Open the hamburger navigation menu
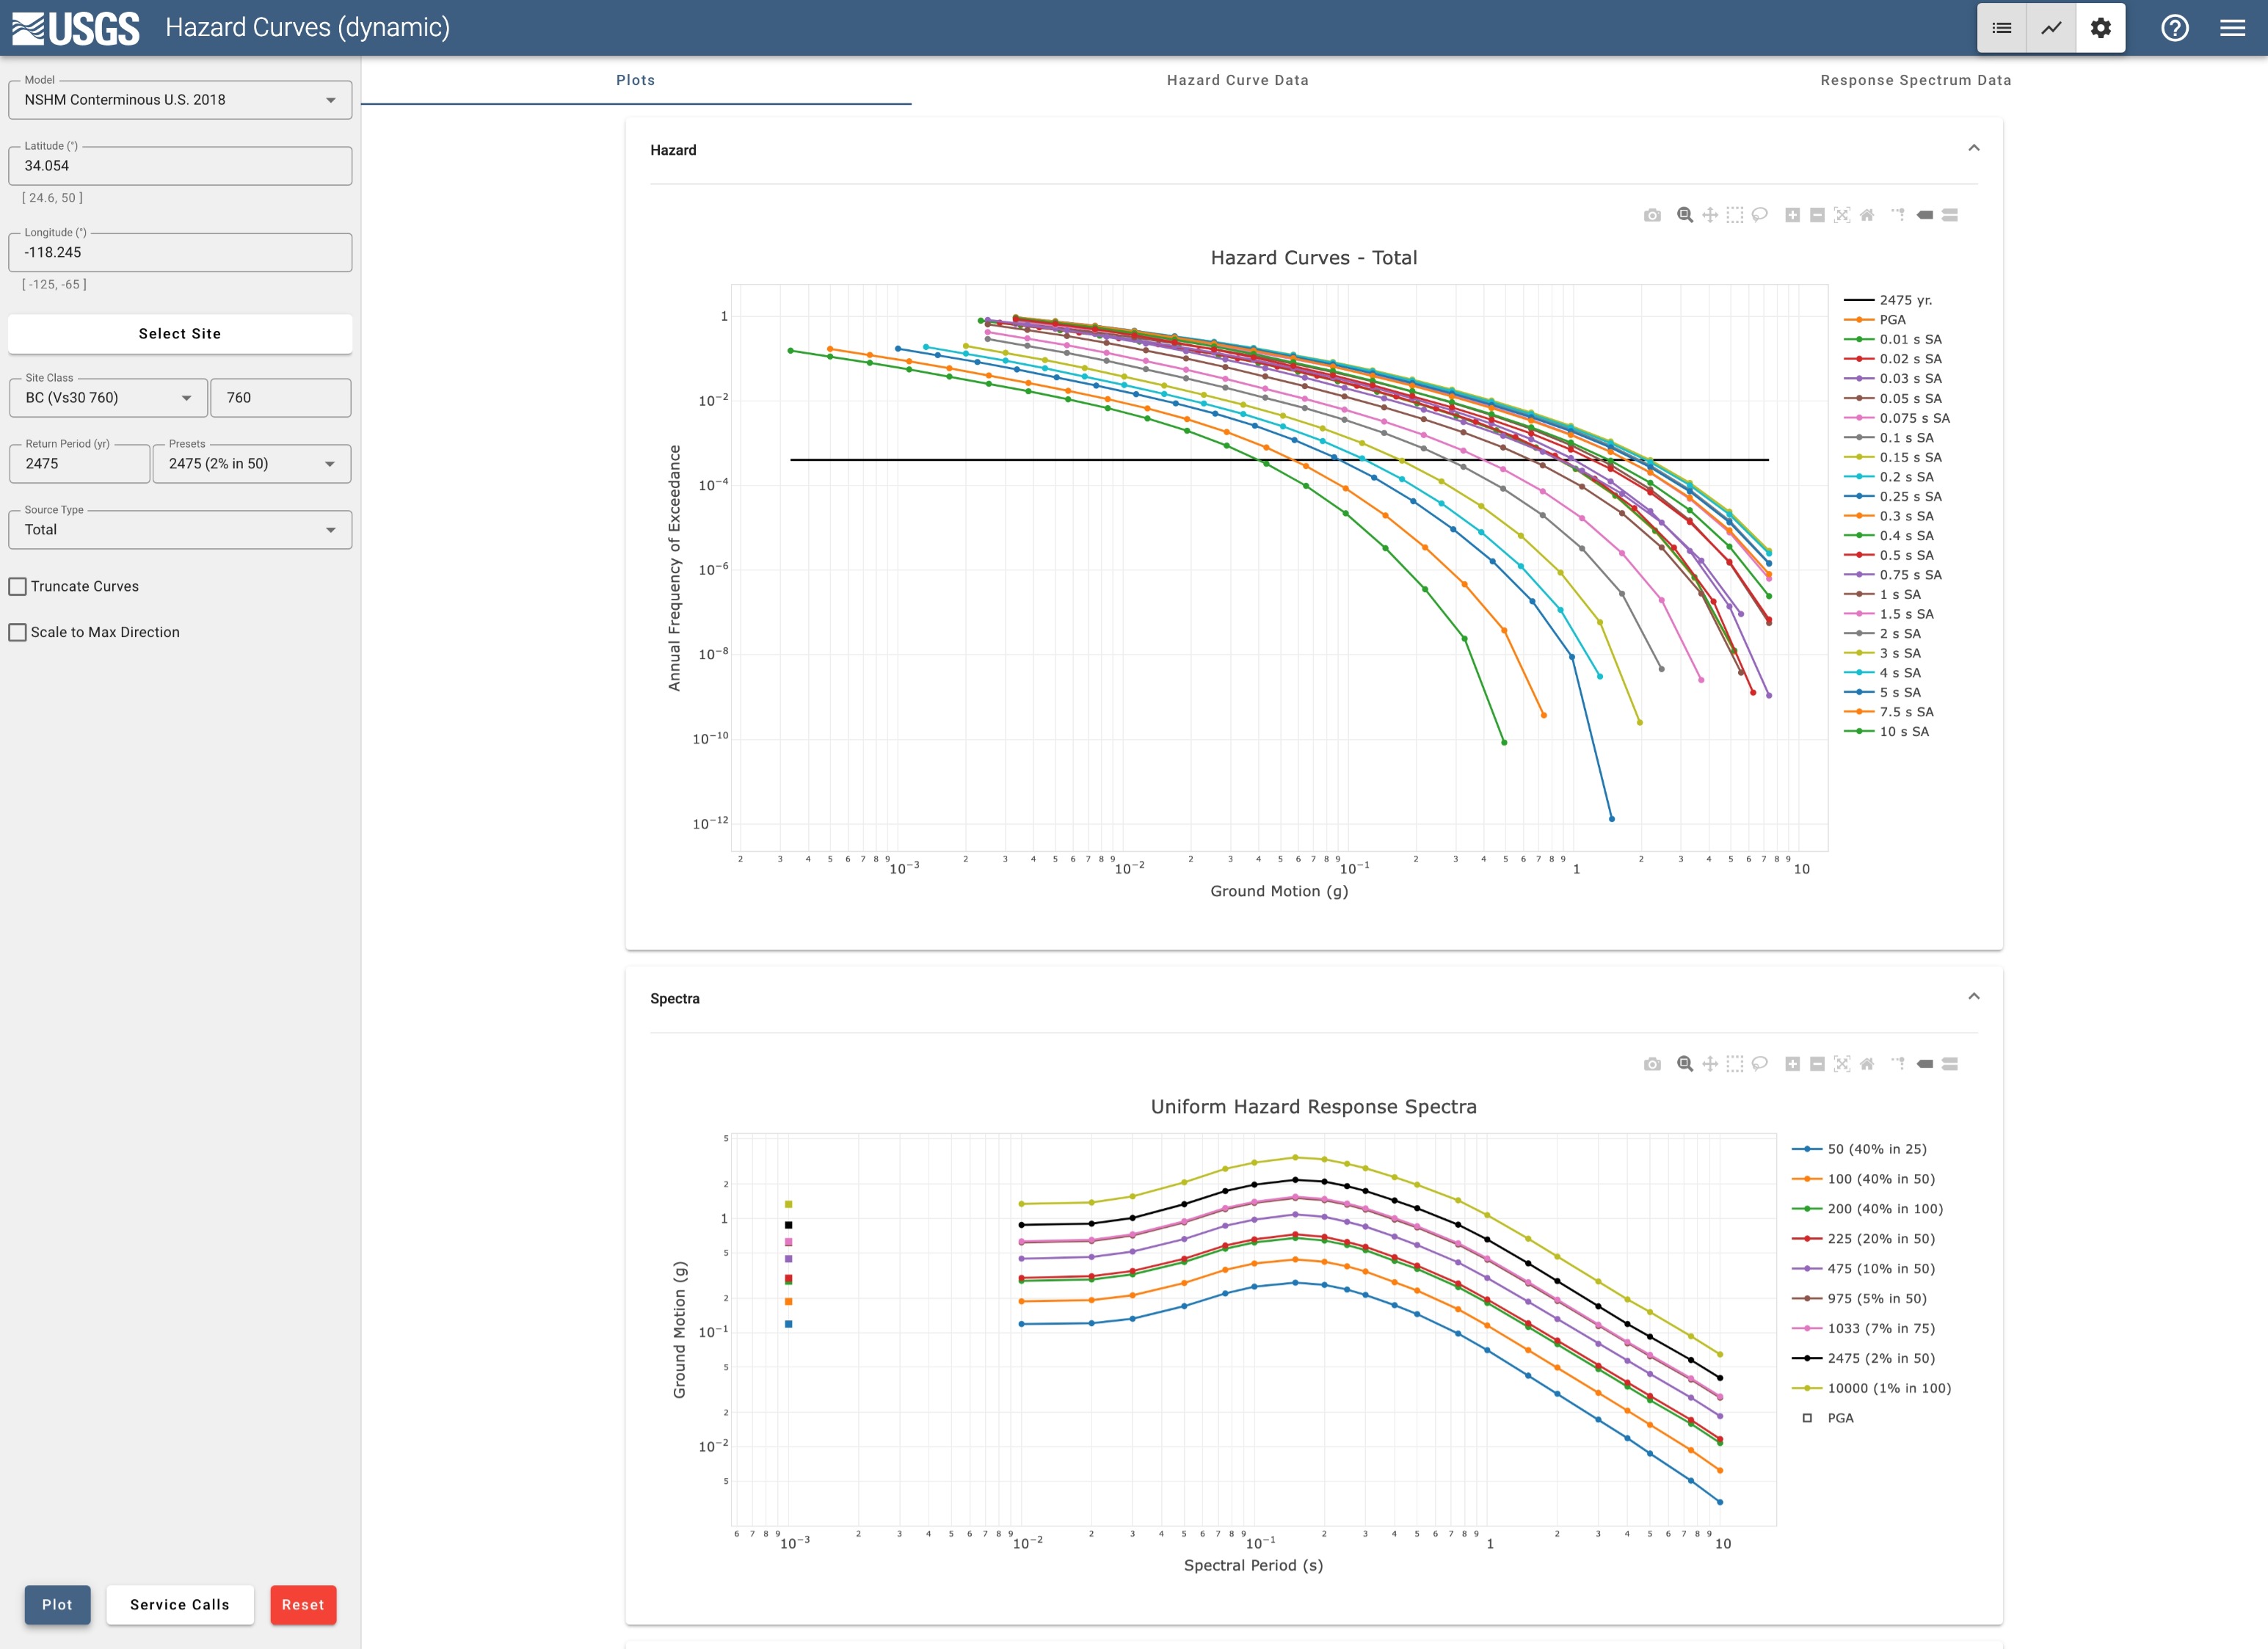The image size is (2268, 1649). pos(2233,28)
